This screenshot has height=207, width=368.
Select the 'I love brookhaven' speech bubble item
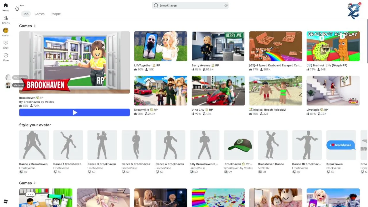(x=341, y=145)
